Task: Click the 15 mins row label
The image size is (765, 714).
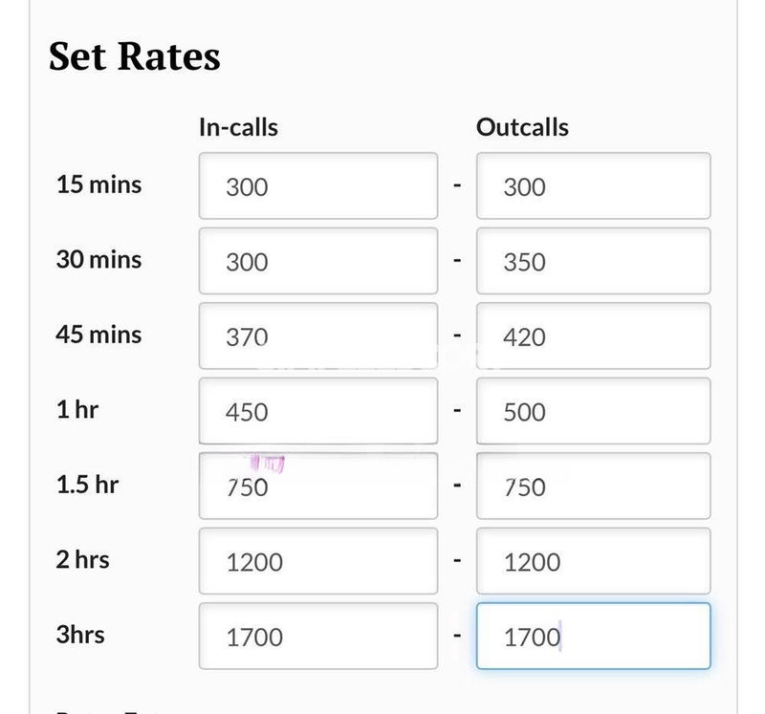Action: [98, 184]
